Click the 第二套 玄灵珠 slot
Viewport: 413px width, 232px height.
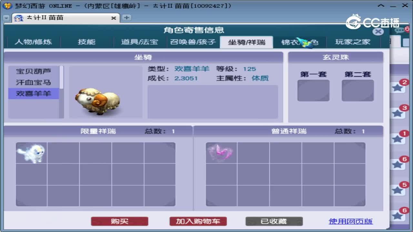pyautogui.click(x=358, y=91)
